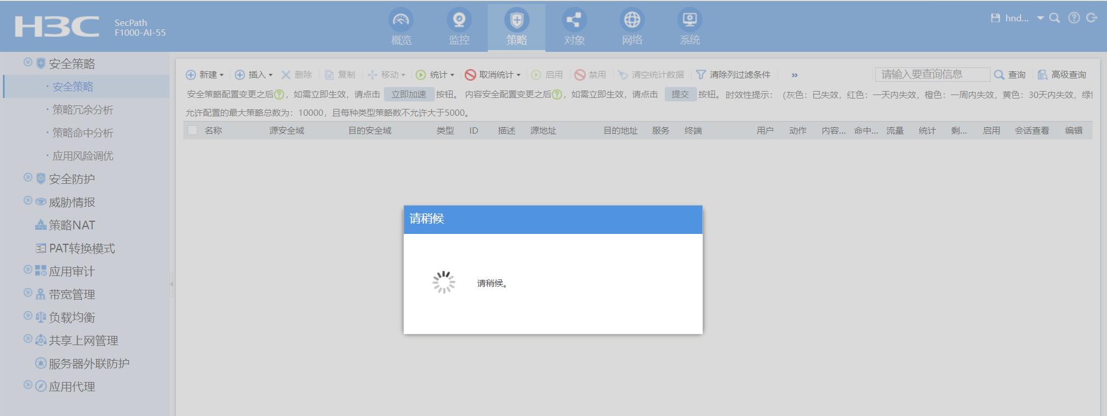Image resolution: width=1107 pixels, height=416 pixels.
Task: Expand the 应用审计 tree group
Action: click(28, 270)
